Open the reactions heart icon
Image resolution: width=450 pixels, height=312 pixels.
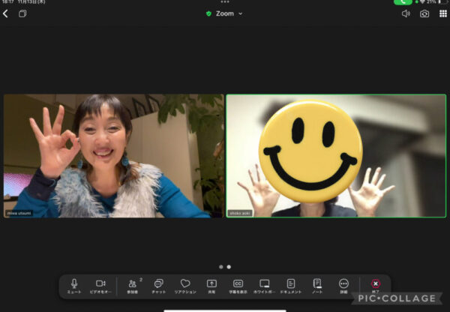(185, 285)
